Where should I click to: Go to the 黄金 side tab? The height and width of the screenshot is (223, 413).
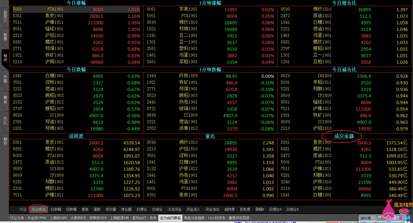(5, 99)
